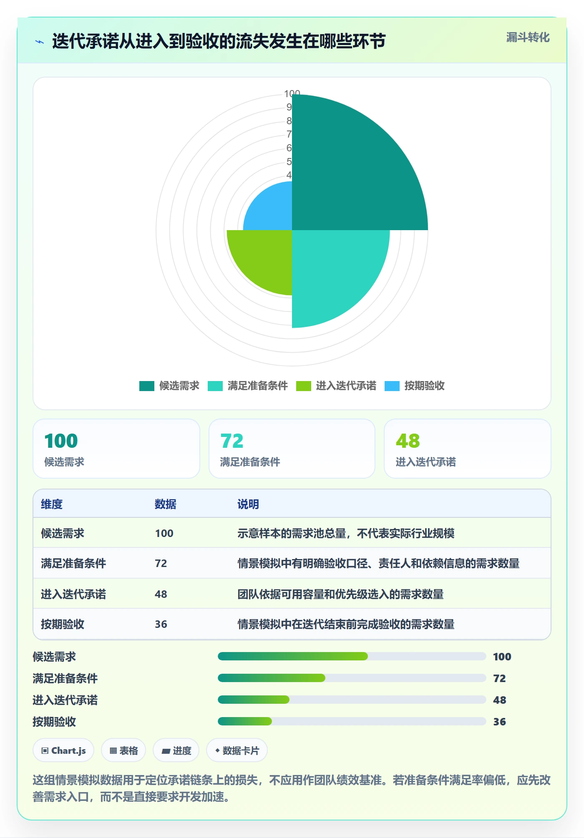
Task: Click the bar icon in 进度 chip
Action: tap(166, 751)
